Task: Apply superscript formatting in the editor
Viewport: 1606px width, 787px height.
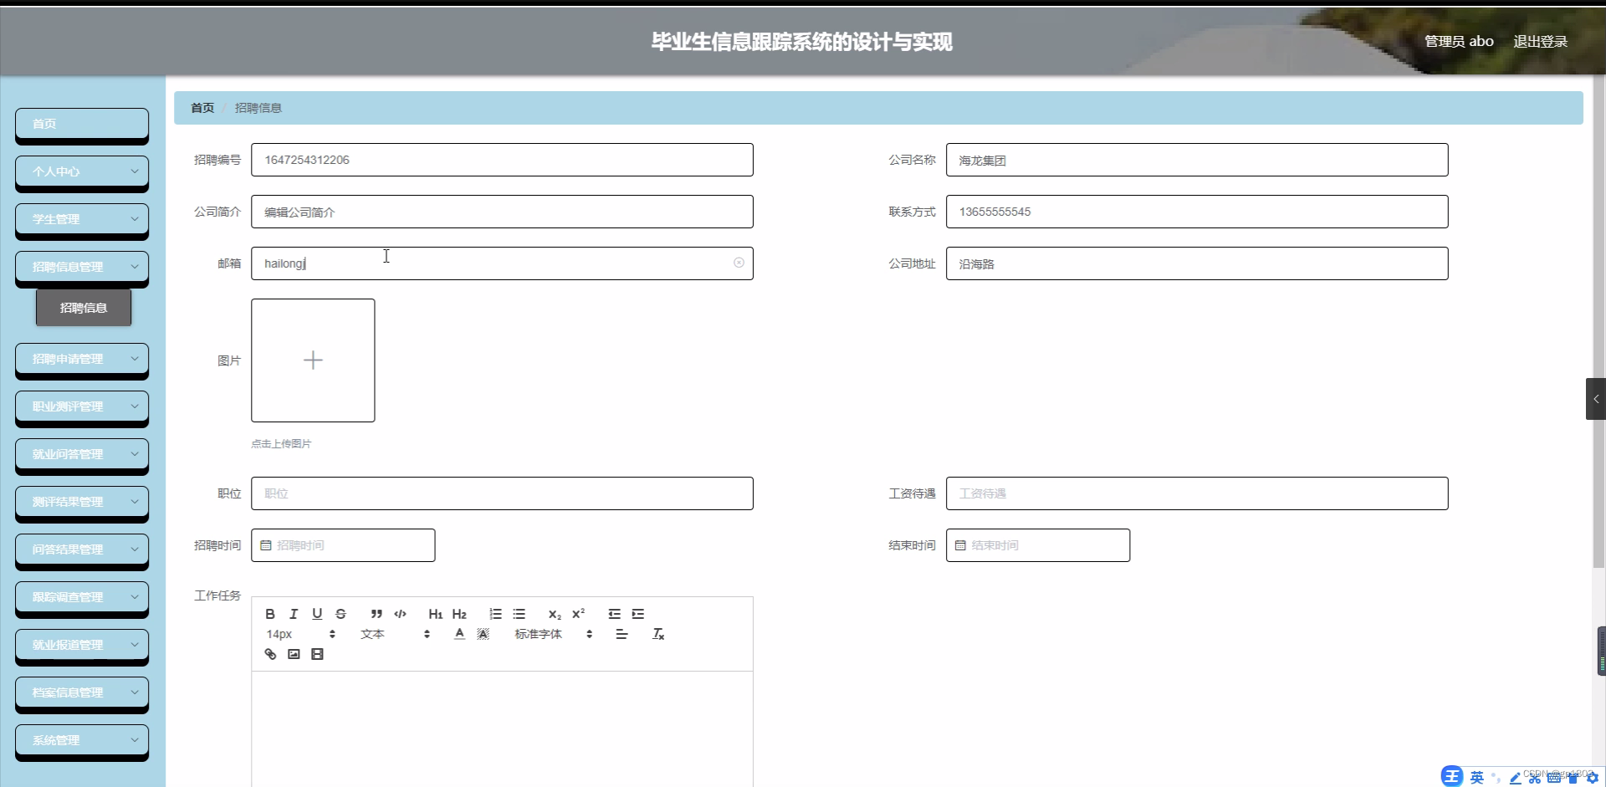Action: pyautogui.click(x=578, y=613)
